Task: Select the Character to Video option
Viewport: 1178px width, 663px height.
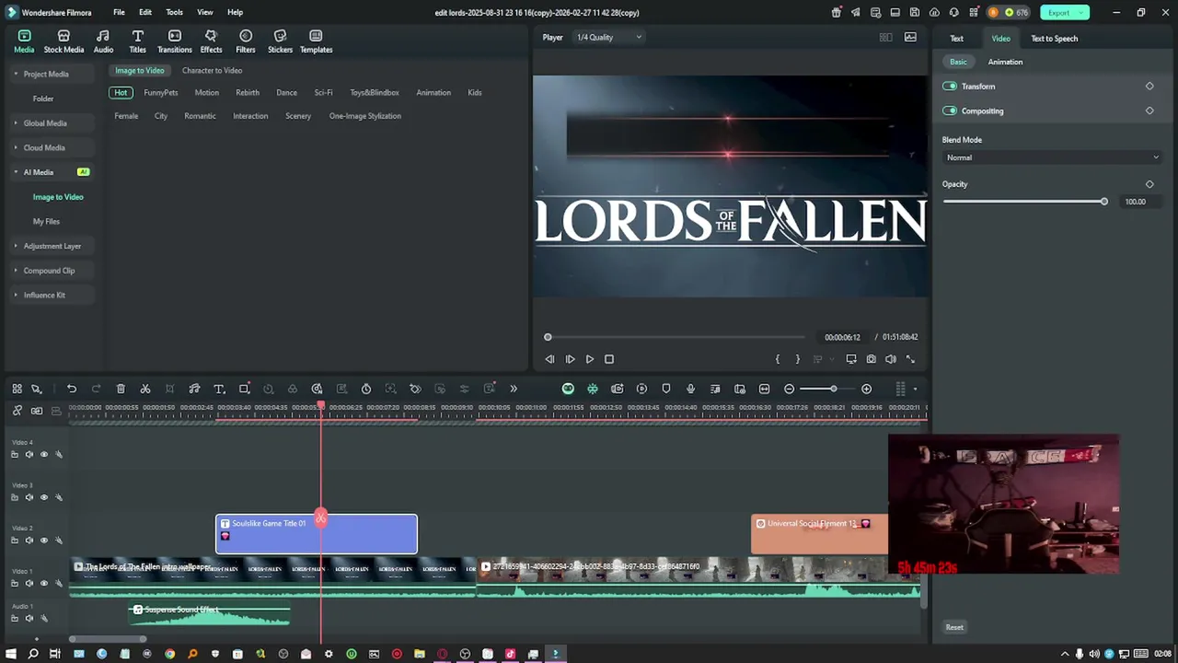Action: [x=212, y=70]
